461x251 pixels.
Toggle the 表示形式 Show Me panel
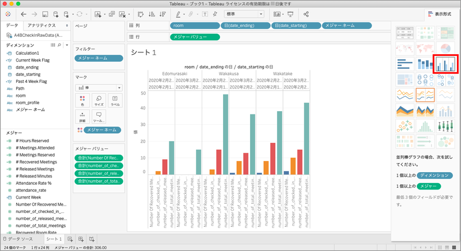[x=440, y=14]
